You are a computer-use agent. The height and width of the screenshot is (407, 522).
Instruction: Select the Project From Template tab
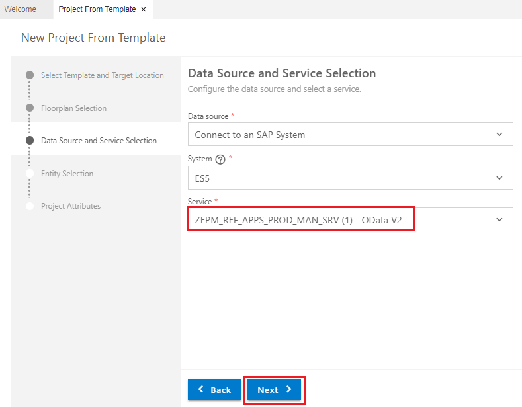pos(97,9)
